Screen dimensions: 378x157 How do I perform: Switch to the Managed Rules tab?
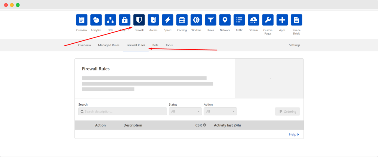[x=109, y=45]
